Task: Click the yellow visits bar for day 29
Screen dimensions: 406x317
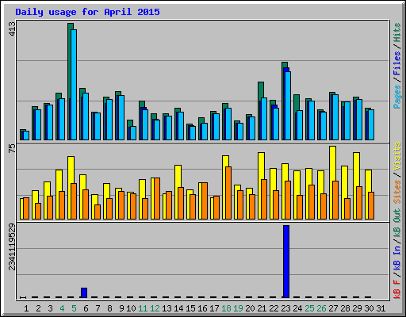Action: pos(355,185)
